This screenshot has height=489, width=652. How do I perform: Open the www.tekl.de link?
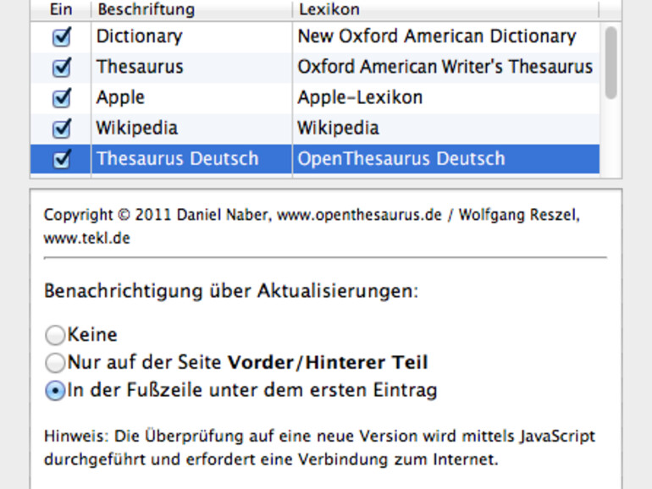coord(87,239)
